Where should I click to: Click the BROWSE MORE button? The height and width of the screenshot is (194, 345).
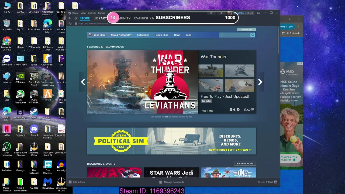[x=245, y=164]
